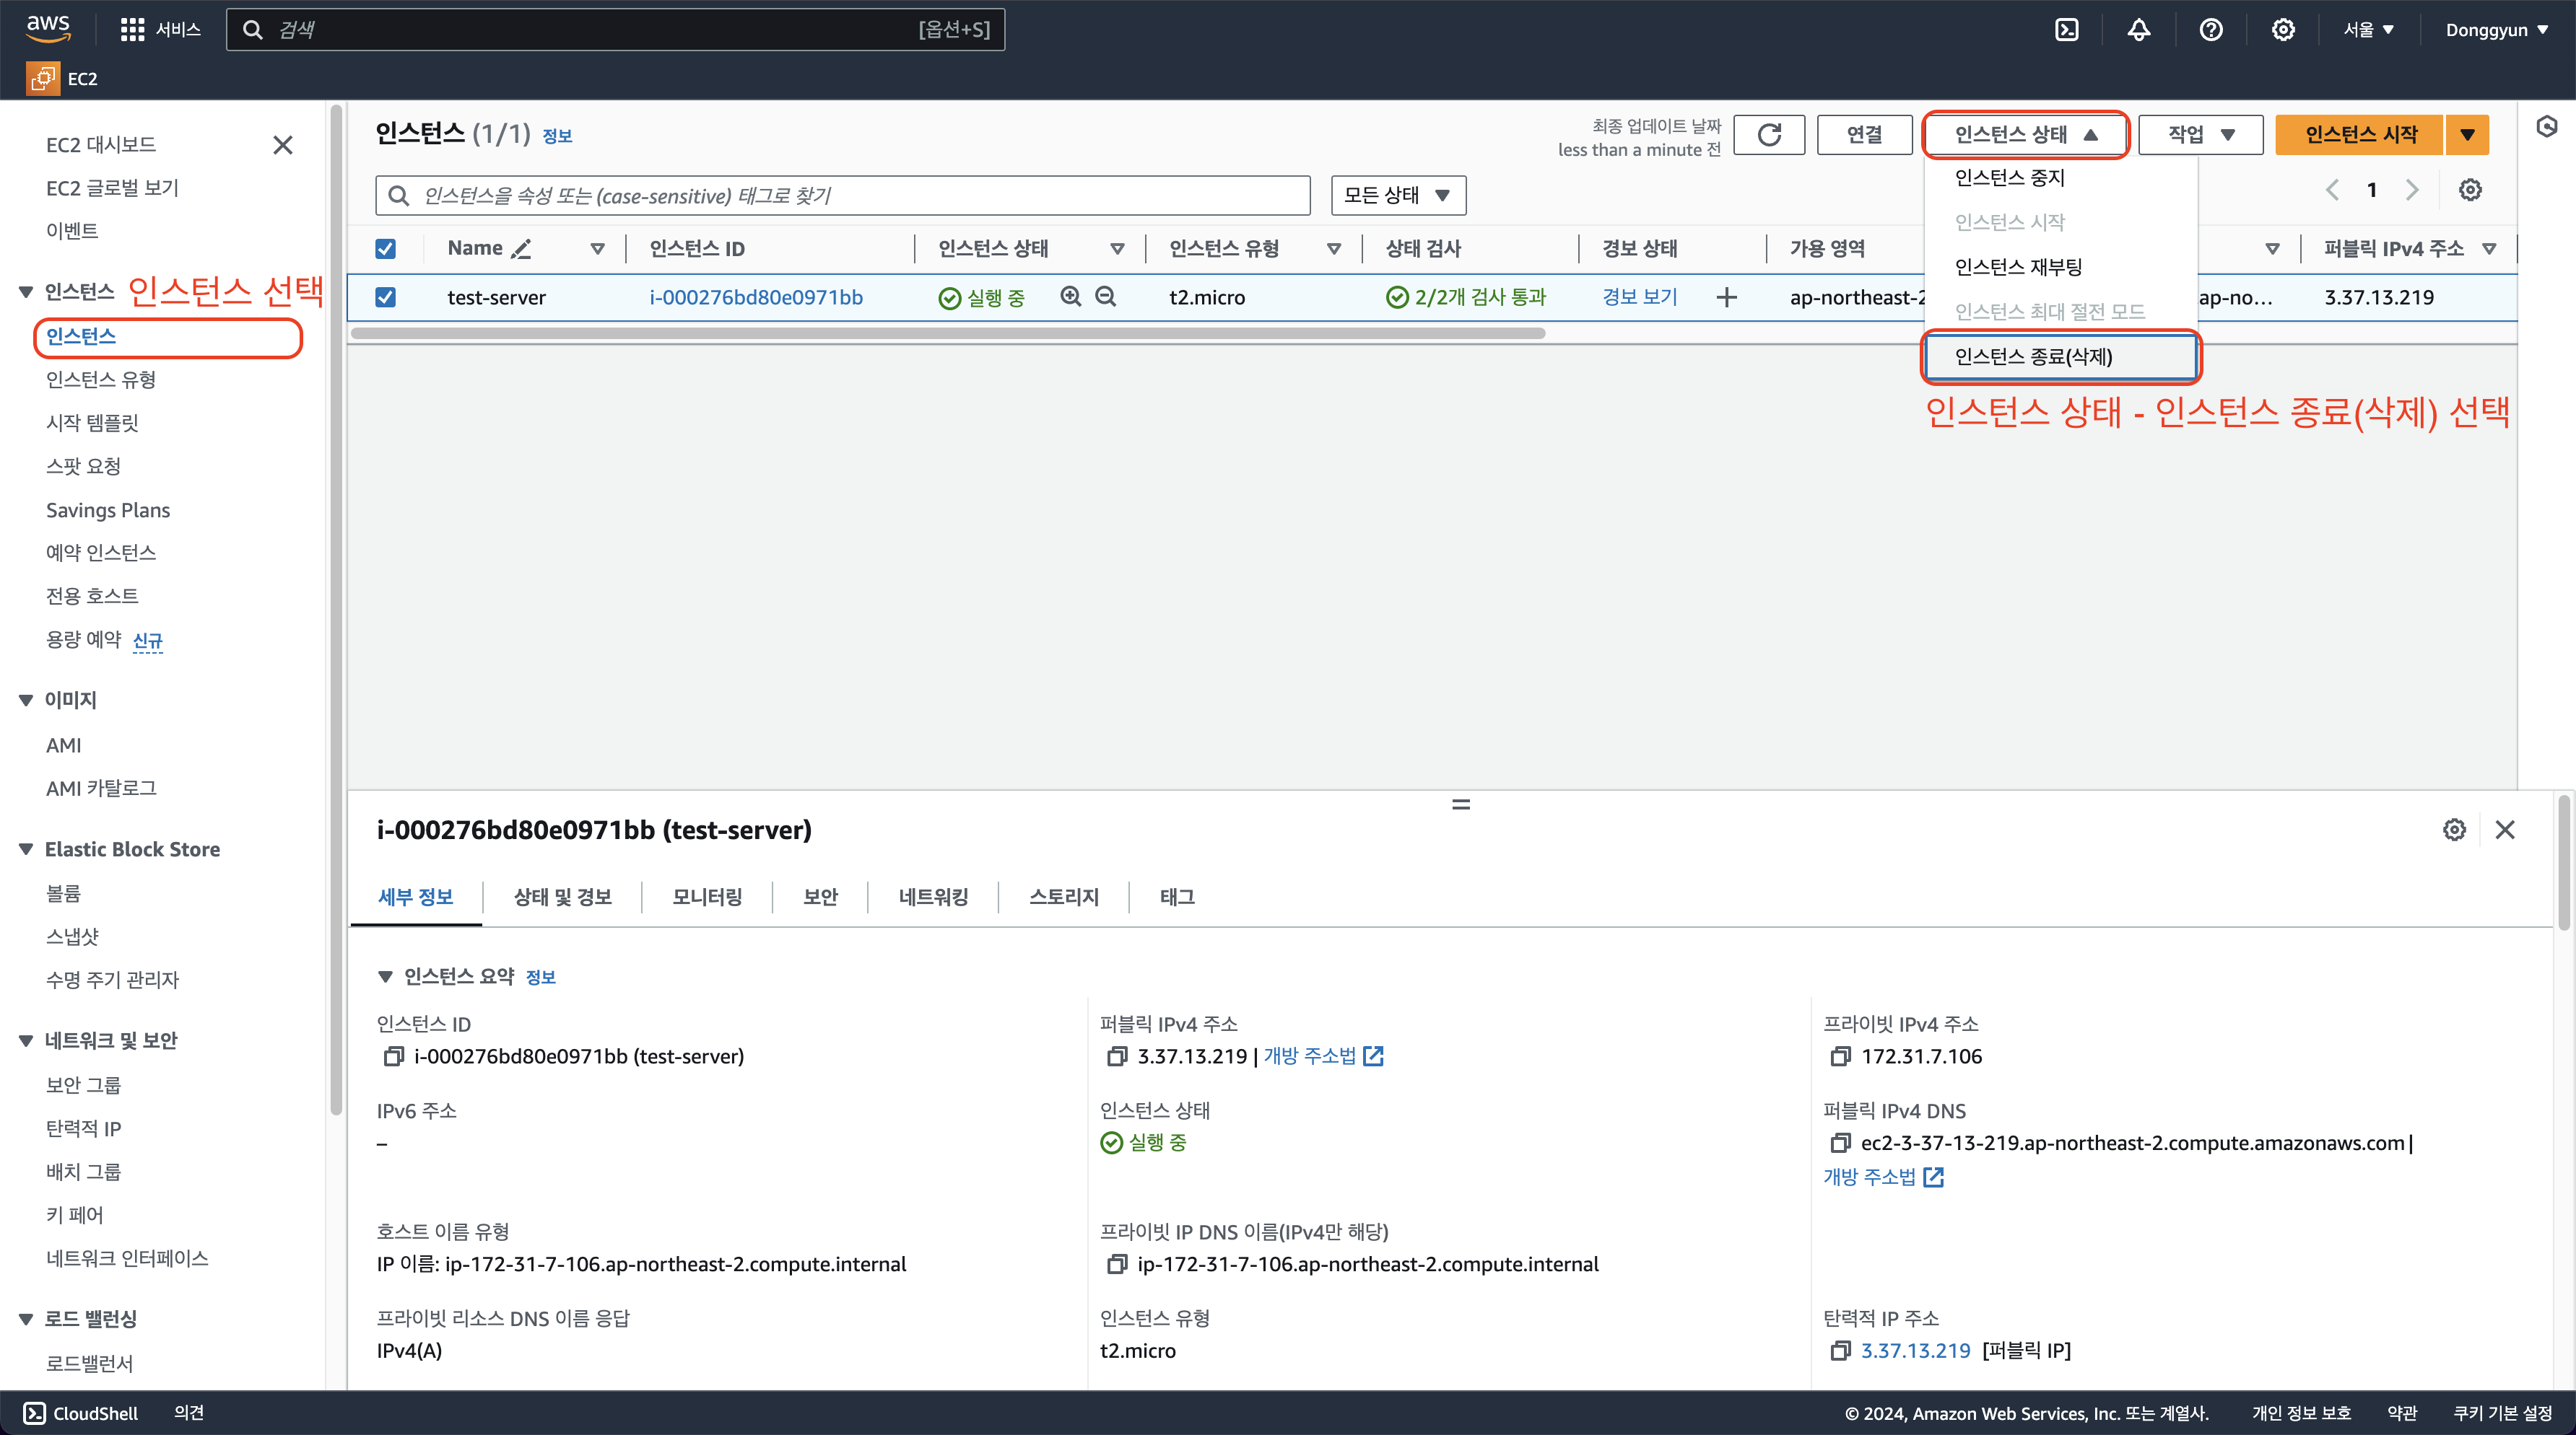Click the notifications bell icon

pos(2139,30)
